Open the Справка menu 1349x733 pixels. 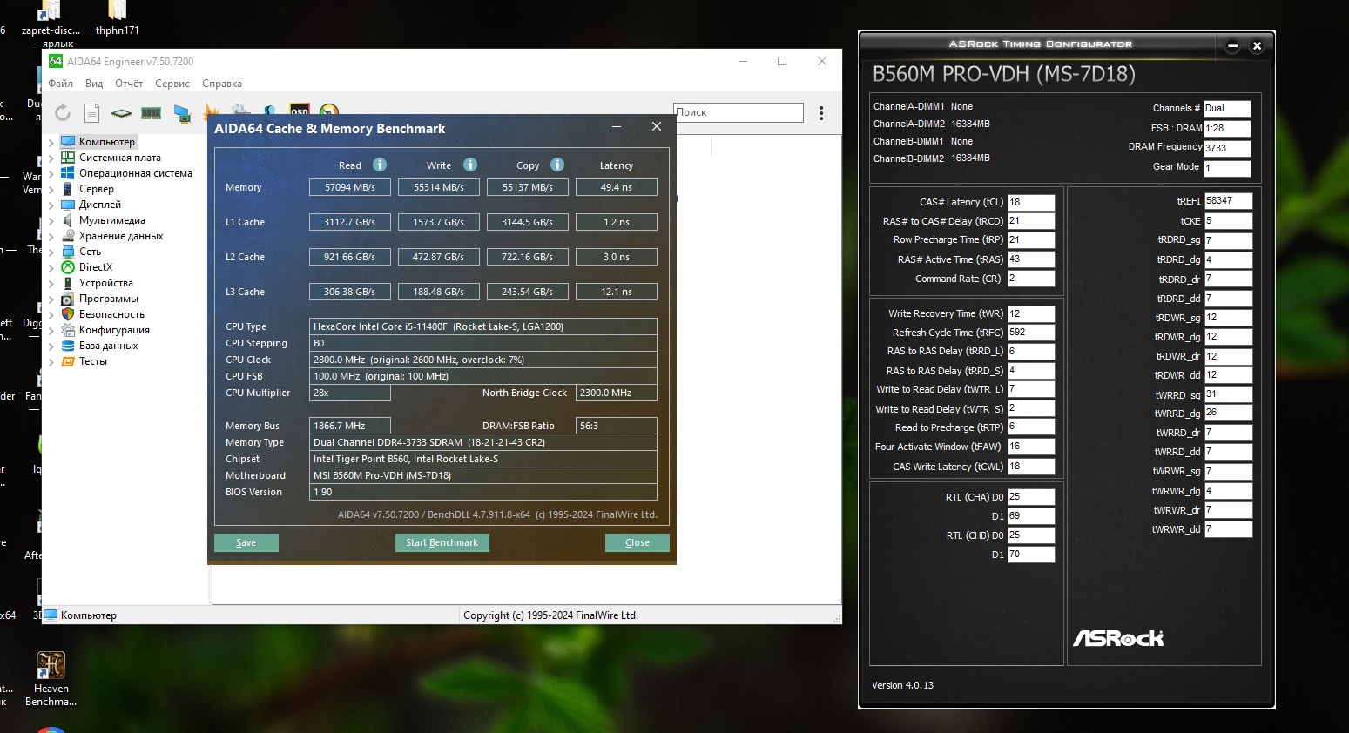click(x=222, y=84)
